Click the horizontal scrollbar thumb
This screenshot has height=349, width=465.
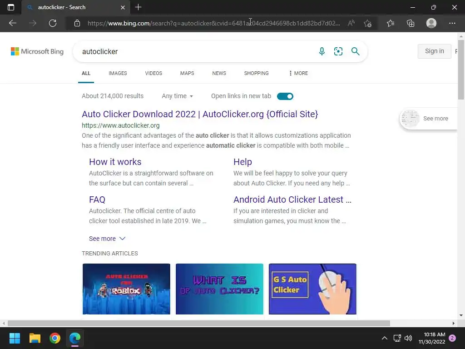point(199,323)
